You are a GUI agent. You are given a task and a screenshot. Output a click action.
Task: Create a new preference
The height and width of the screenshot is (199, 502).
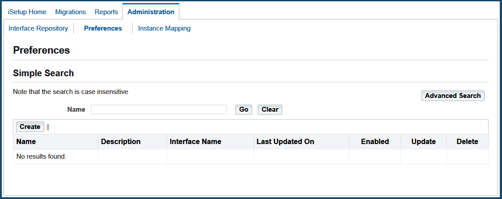click(x=30, y=127)
